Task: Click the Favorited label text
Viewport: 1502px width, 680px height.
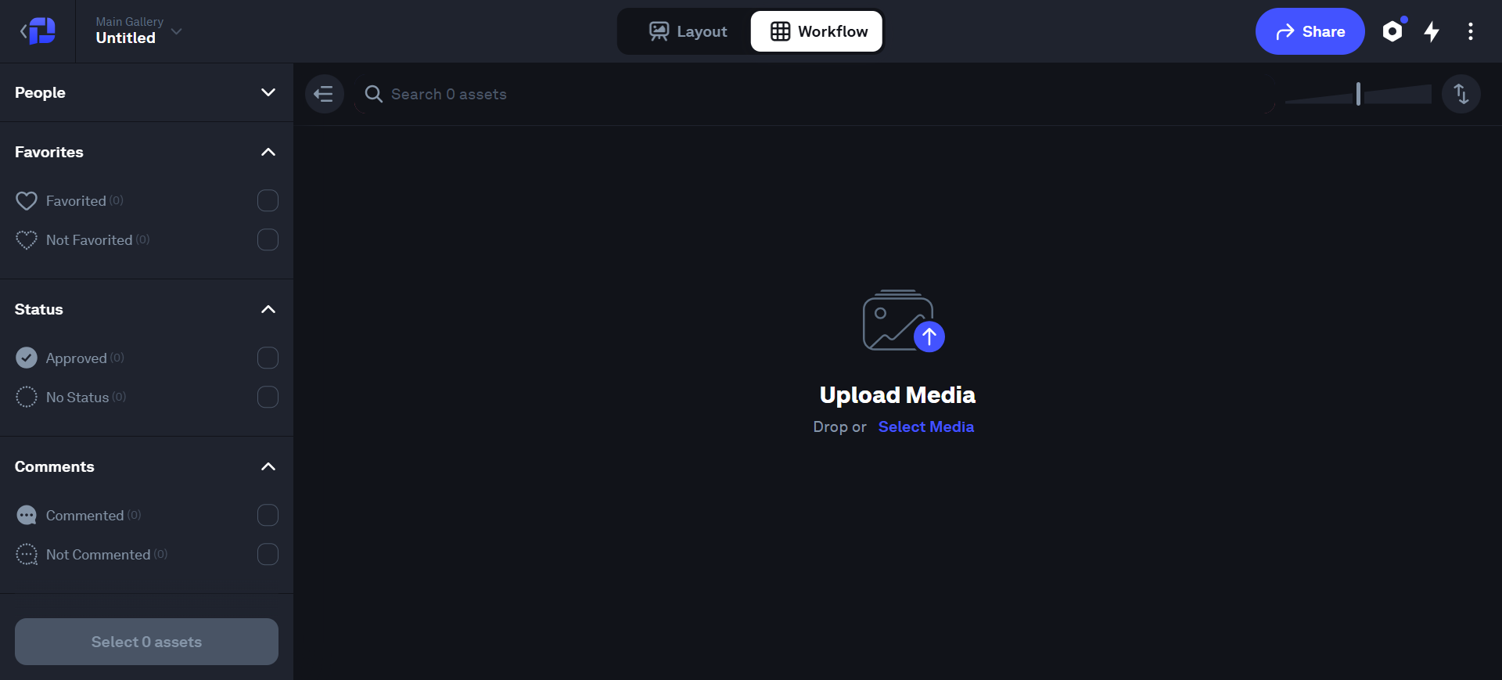Action: (76, 201)
